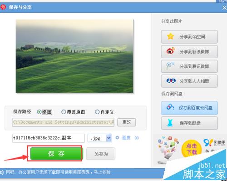Viewport: 227px width, 181px height.
Task: Open the 画质 quality setting gear
Action: point(117,138)
